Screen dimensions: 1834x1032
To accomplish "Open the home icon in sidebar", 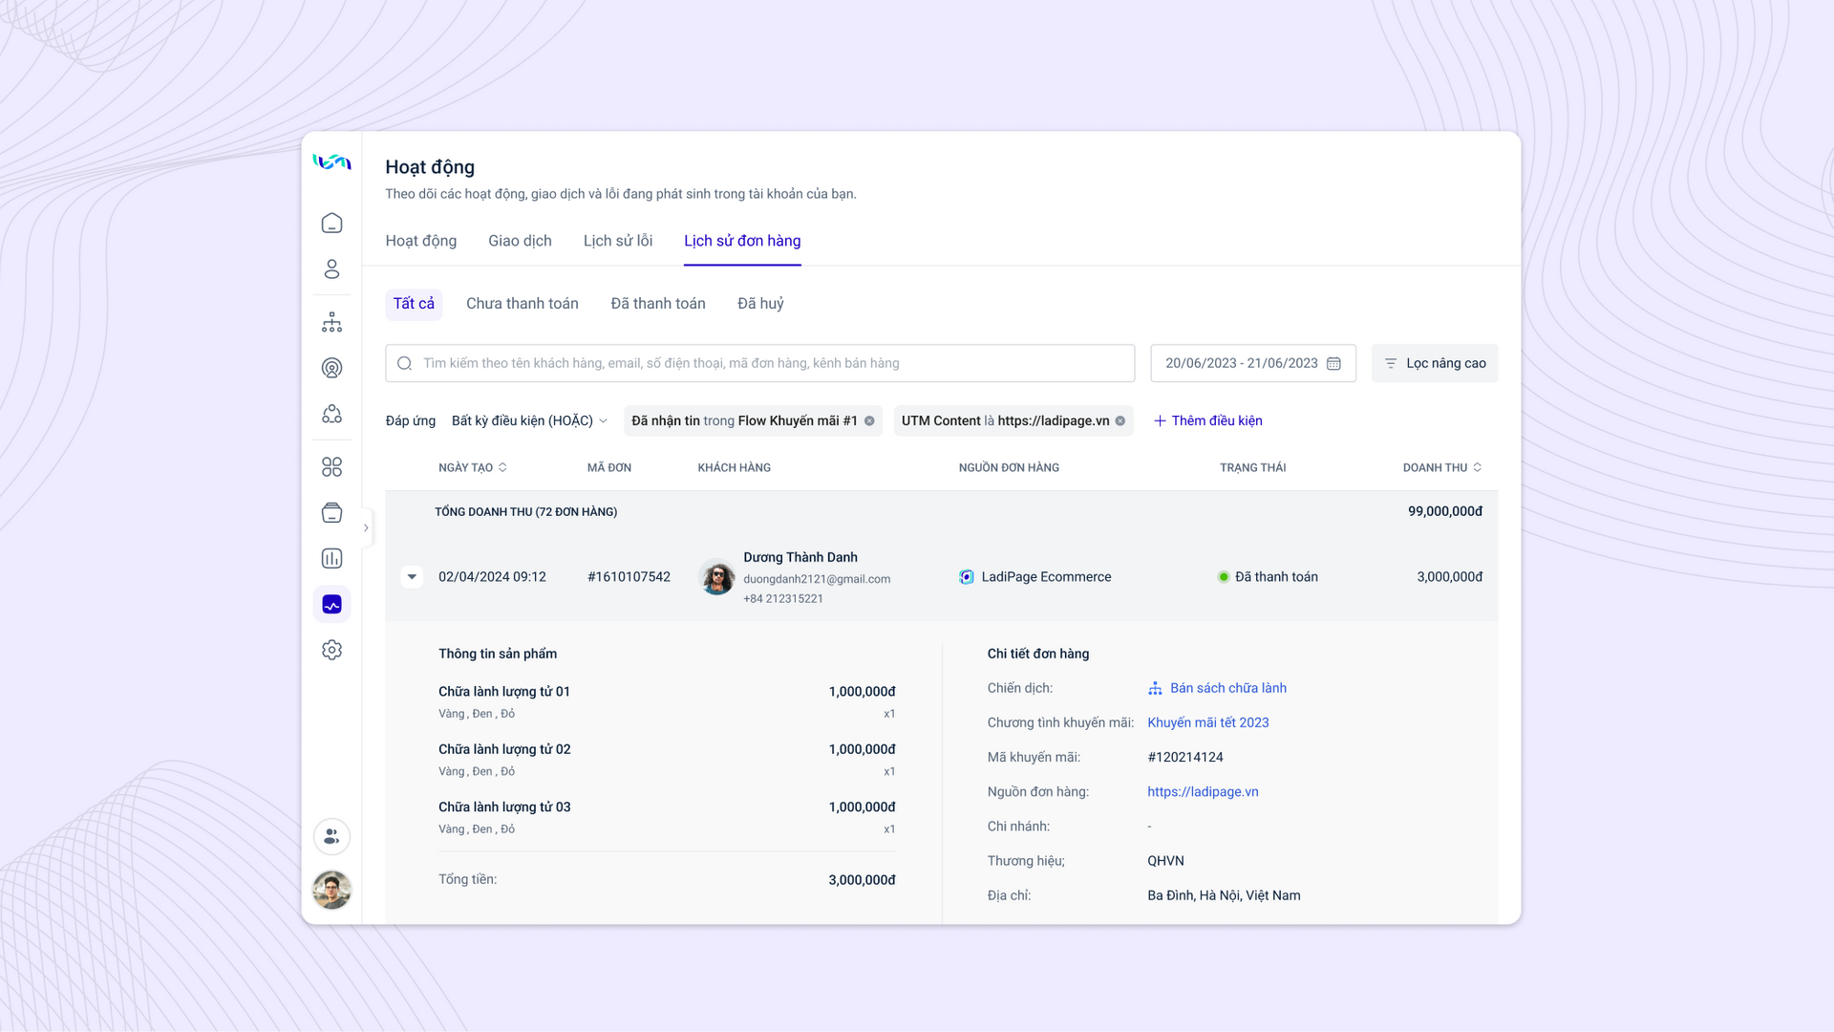I will pos(331,223).
